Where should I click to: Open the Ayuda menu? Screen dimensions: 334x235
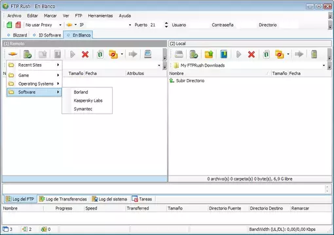coord(125,16)
